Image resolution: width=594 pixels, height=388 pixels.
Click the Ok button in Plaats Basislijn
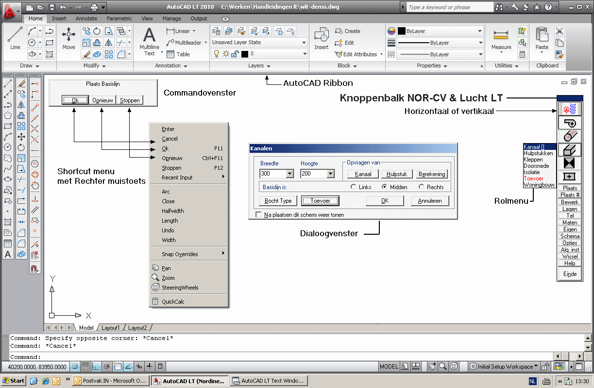point(75,100)
